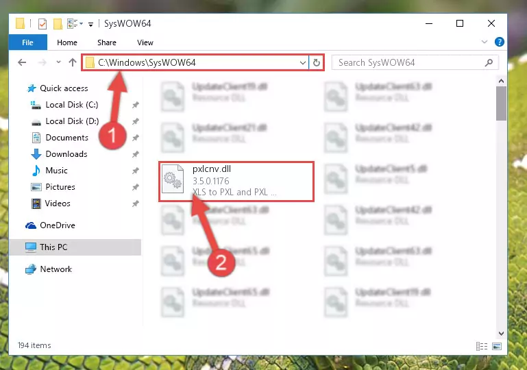Image resolution: width=527 pixels, height=370 pixels.
Task: Select Quick access in navigation pane
Action: click(64, 88)
